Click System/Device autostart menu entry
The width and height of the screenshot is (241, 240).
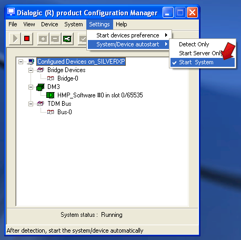(x=129, y=44)
